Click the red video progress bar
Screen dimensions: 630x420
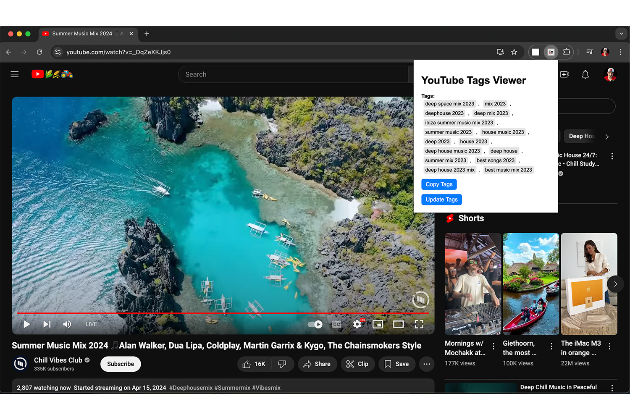pos(223,313)
